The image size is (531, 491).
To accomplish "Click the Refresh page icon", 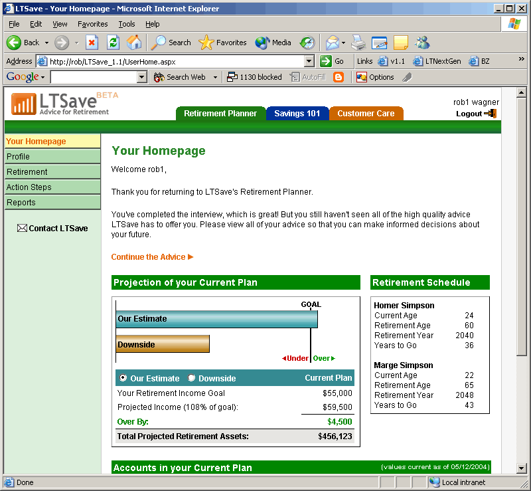I will point(113,43).
